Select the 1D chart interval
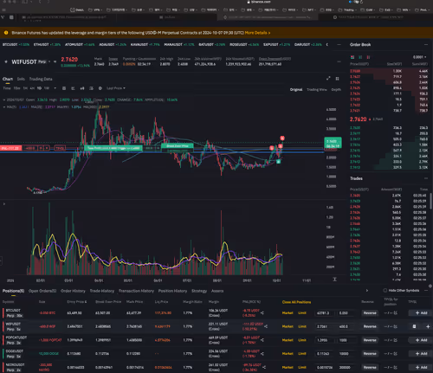 pyautogui.click(x=39, y=88)
